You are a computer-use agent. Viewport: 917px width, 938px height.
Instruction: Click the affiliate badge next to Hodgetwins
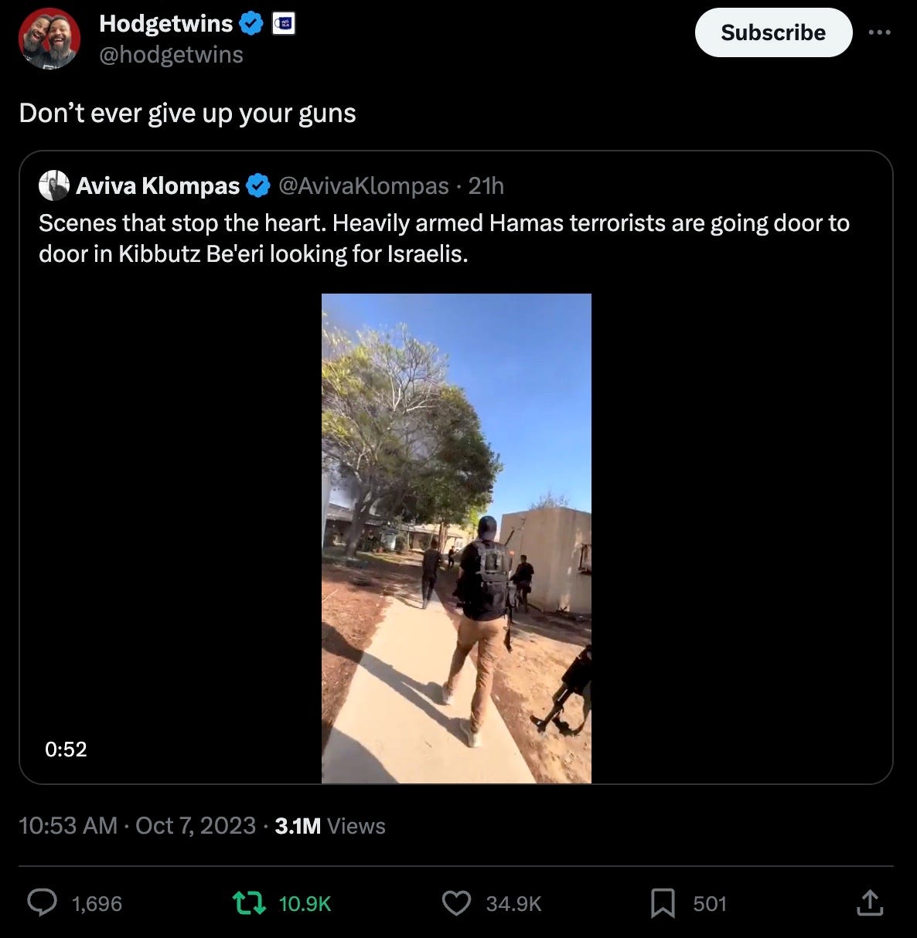click(284, 24)
